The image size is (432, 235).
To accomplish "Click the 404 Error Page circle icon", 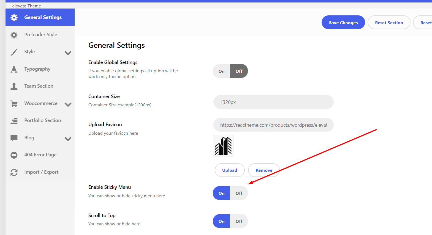I will [x=14, y=155].
